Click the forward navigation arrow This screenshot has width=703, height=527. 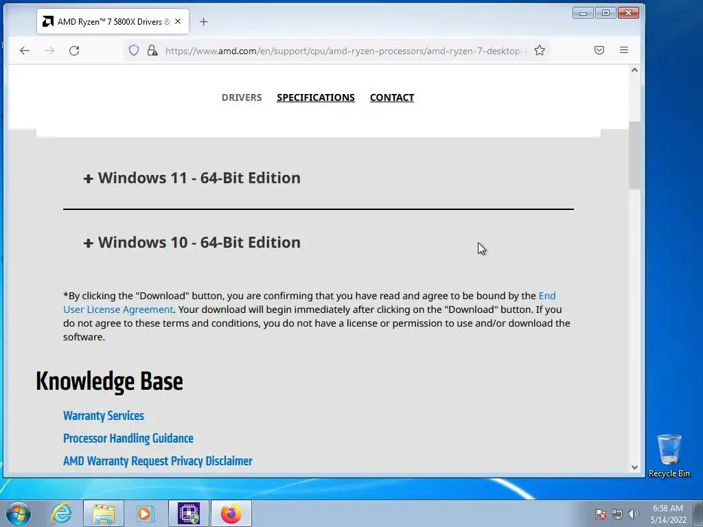49,51
